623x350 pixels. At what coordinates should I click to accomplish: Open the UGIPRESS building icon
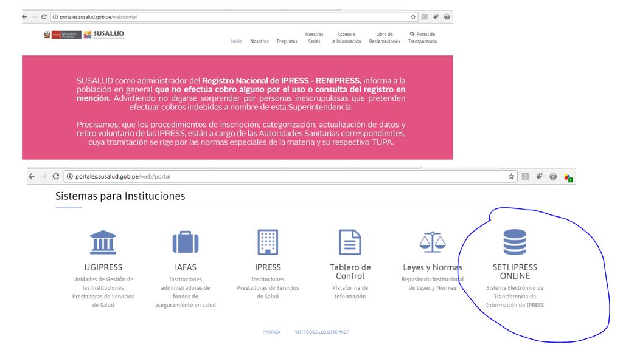tap(103, 242)
